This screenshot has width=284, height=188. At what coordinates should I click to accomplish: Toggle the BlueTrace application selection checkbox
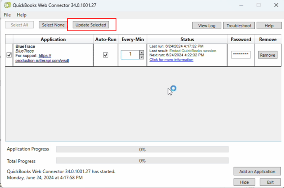tap(9, 55)
